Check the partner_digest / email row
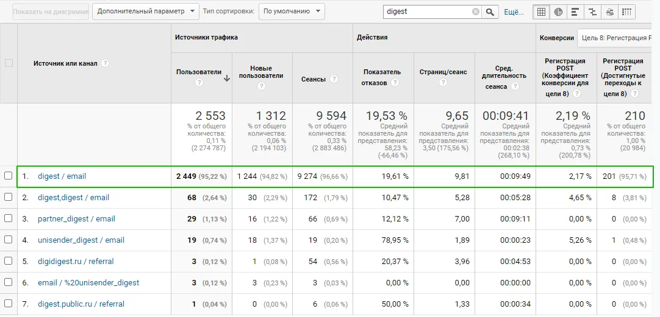This screenshot has height=317, width=660. [9, 218]
